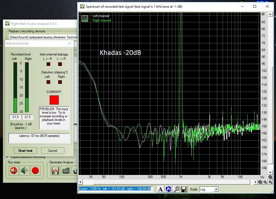Click the green speaker playback-only test icon
The height and width of the screenshot is (199, 276).
[x=24, y=171]
